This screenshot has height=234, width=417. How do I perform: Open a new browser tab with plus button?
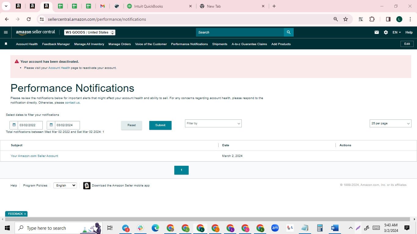(x=274, y=6)
